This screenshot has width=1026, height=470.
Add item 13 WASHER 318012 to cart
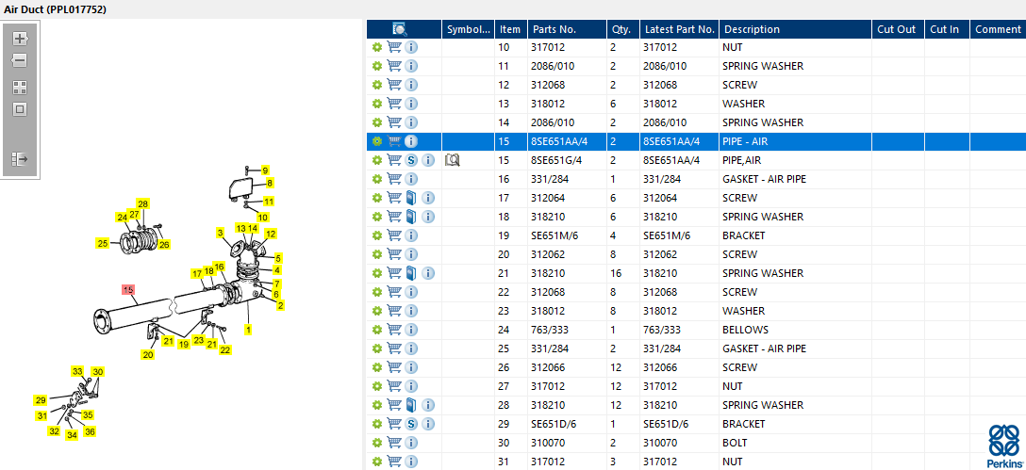pyautogui.click(x=394, y=104)
